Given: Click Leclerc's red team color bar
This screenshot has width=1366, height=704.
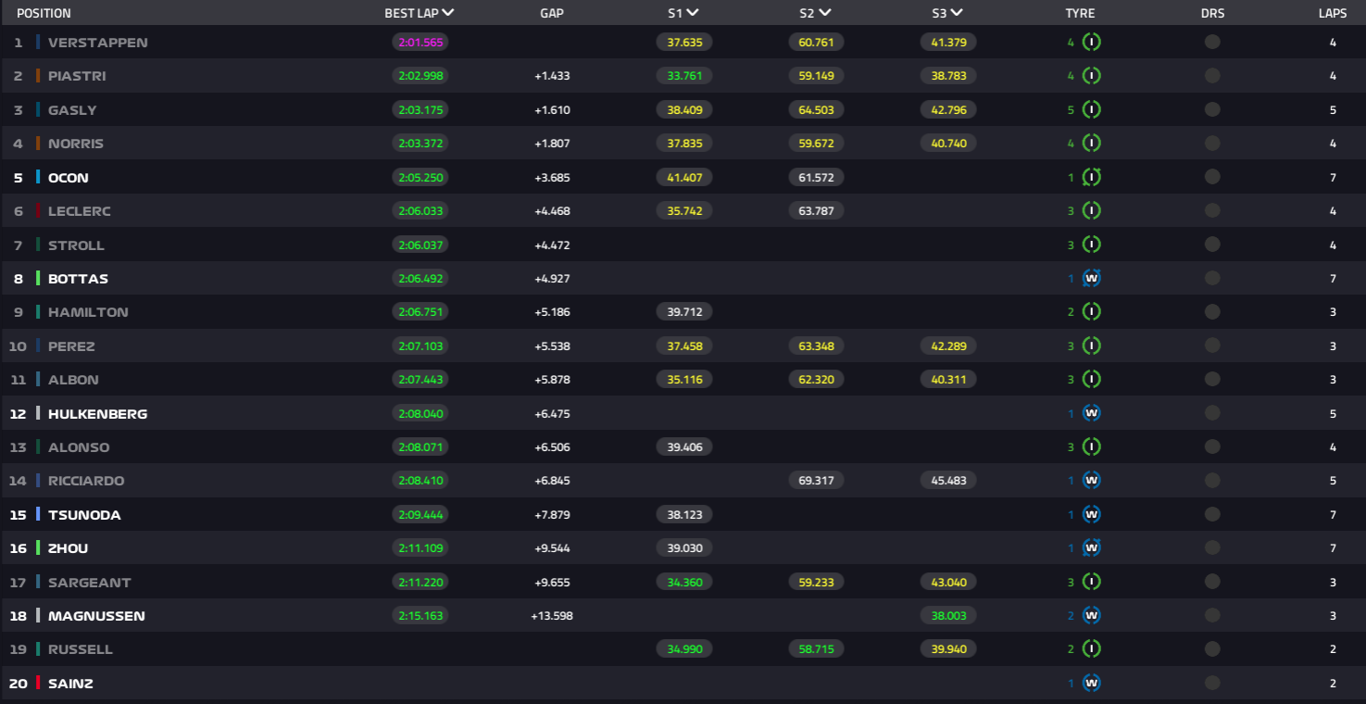Looking at the screenshot, I should click(x=38, y=211).
